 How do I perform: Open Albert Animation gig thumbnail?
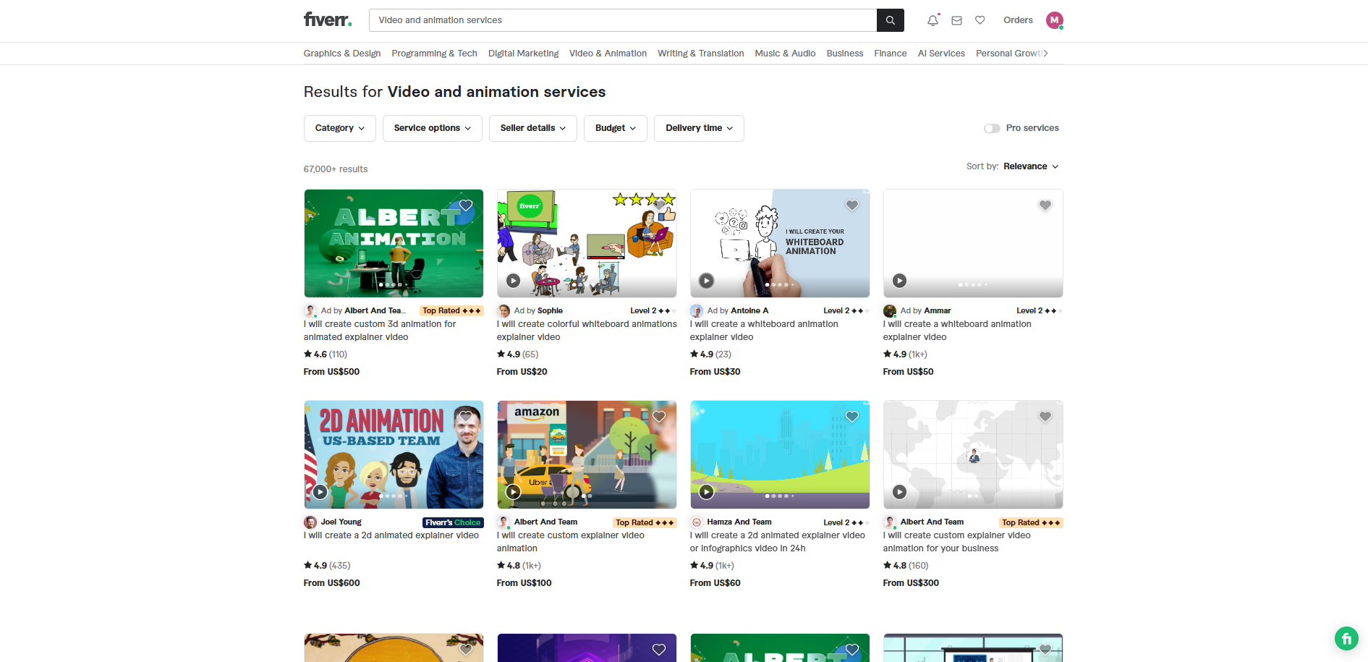click(394, 243)
